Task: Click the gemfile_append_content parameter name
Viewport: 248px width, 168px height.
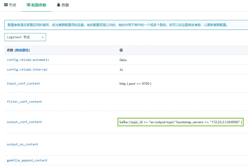Action: click(27, 160)
